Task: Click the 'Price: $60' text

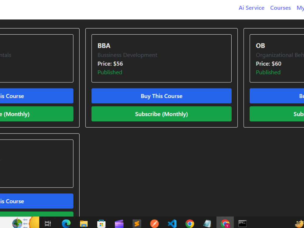Action: tap(268, 64)
